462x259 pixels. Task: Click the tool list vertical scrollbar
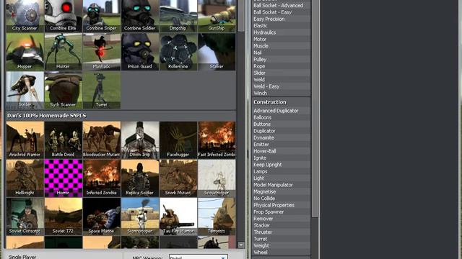(x=315, y=109)
